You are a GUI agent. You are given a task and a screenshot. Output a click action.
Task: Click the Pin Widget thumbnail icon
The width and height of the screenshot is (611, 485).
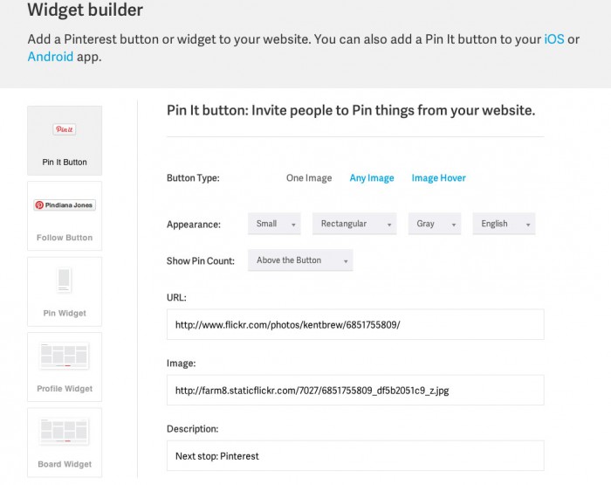point(65,280)
